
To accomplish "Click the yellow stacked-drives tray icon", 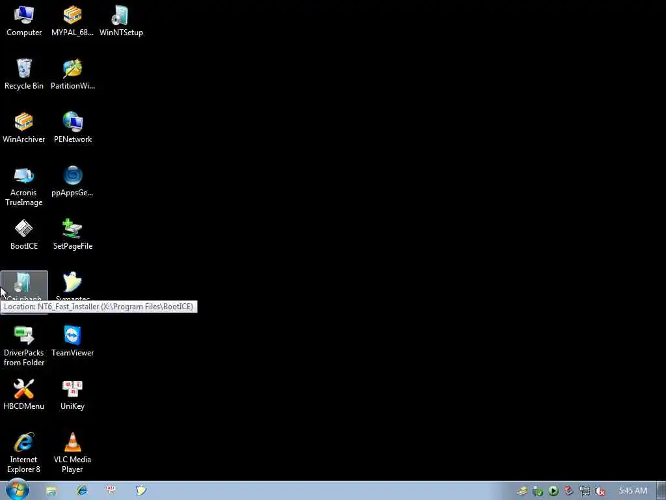I will [x=522, y=491].
